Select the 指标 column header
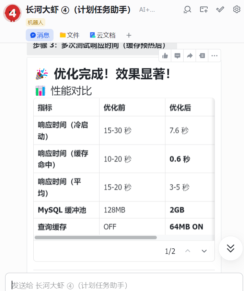Image resolution: width=244 pixels, height=291 pixels. click(67, 107)
